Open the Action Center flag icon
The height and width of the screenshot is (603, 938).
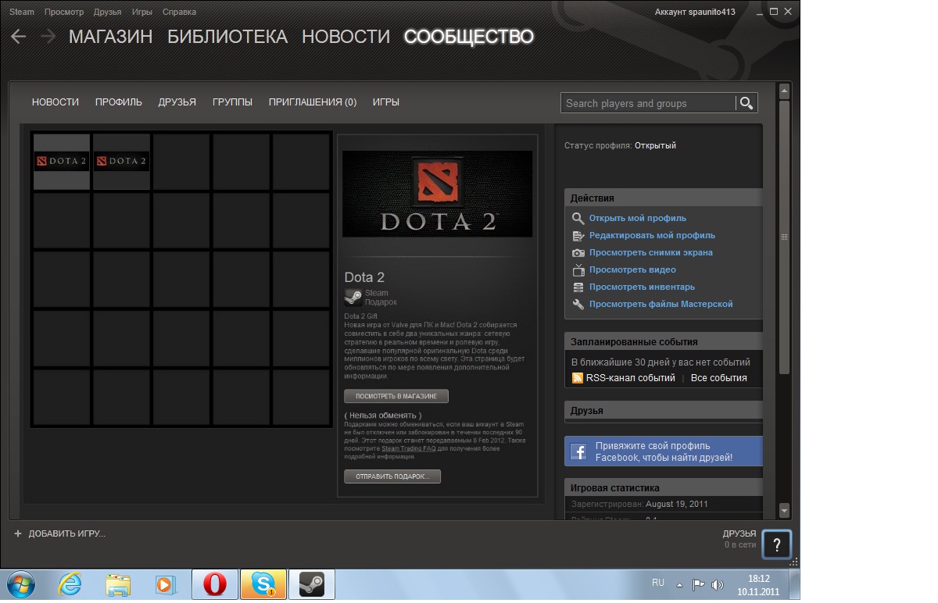click(x=699, y=584)
